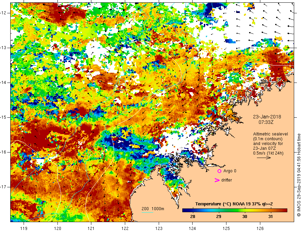Click the magenta Argo circle legend marker
301x232 pixels.
pos(219,171)
